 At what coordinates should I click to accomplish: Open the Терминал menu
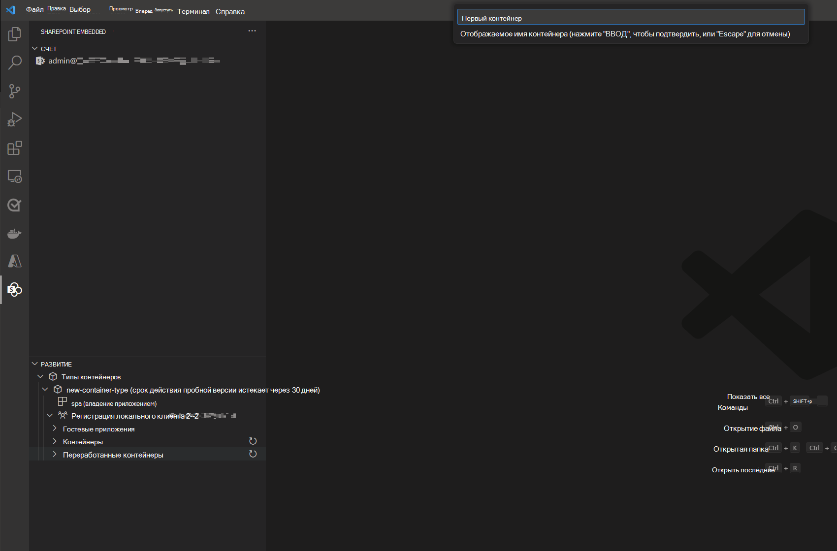[193, 11]
